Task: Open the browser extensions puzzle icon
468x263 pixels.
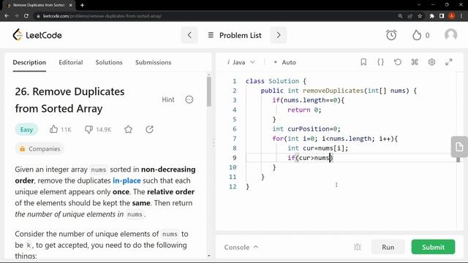Action: coord(431,16)
